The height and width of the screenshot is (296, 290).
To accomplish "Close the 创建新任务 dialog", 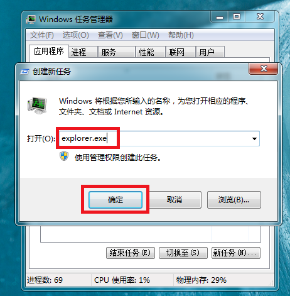I will 263,69.
